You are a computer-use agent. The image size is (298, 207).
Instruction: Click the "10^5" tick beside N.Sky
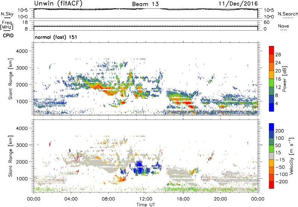[x=23, y=10]
